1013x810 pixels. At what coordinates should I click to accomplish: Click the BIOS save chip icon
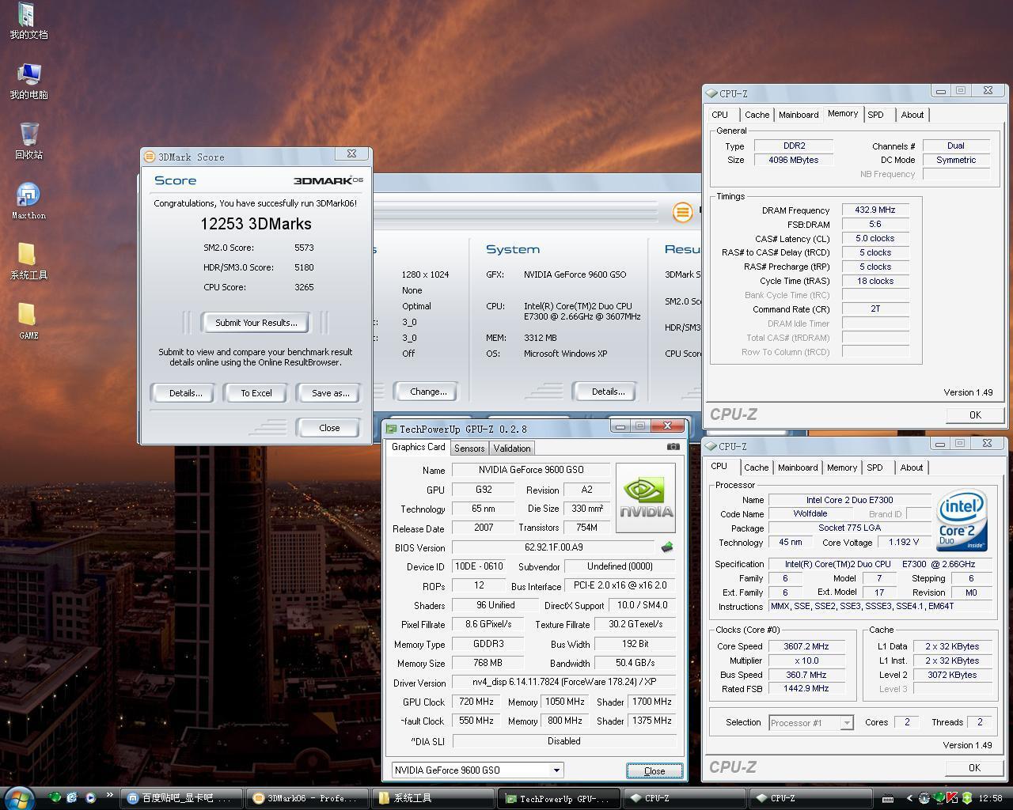pos(667,547)
